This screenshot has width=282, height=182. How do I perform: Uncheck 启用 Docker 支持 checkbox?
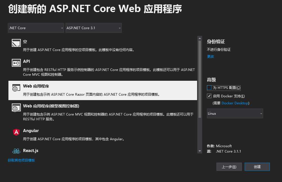209,96
